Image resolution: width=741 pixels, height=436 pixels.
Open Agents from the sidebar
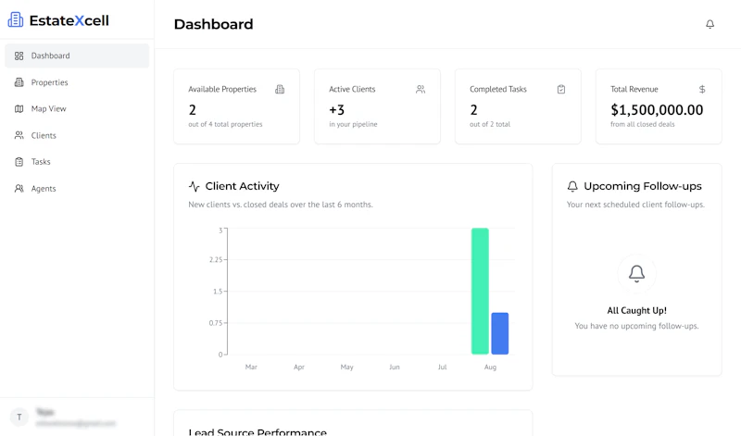(77, 189)
